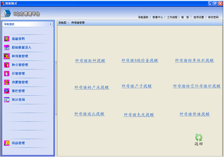Select the 药品管理 icon
This screenshot has width=224, height=157.
[7, 143]
